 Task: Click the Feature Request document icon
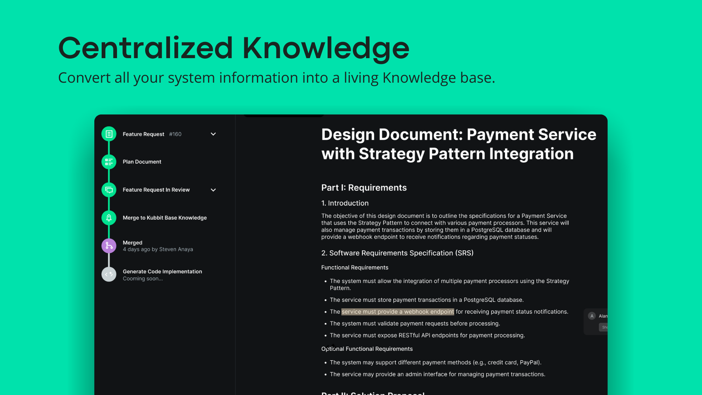click(109, 134)
